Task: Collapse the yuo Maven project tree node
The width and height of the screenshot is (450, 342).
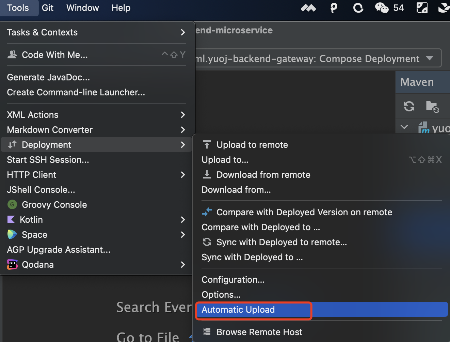Action: point(404,127)
